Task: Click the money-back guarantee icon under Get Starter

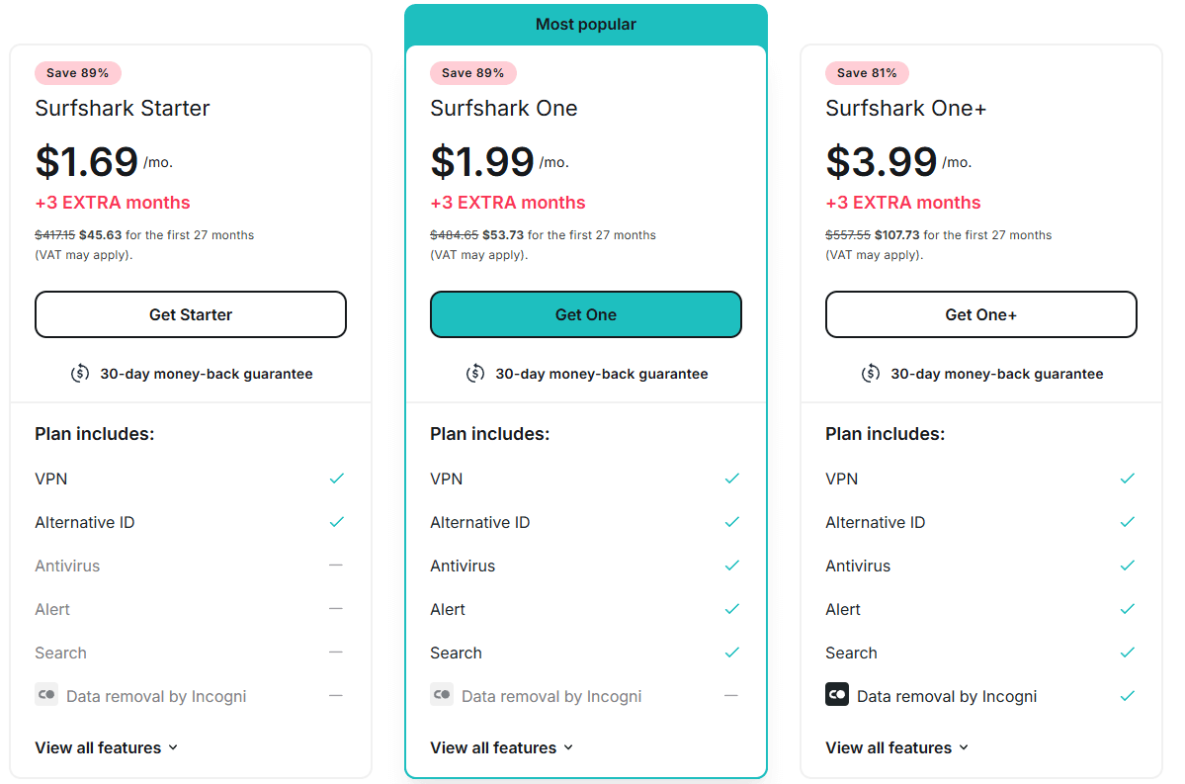Action: (x=80, y=374)
